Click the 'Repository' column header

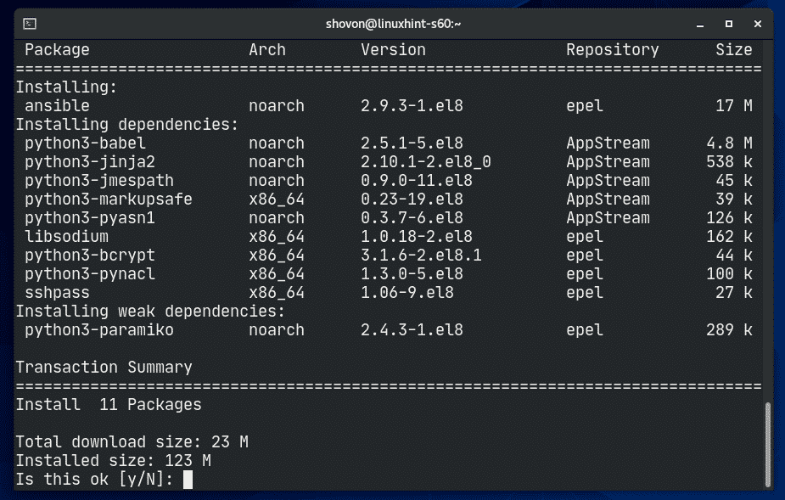[613, 49]
